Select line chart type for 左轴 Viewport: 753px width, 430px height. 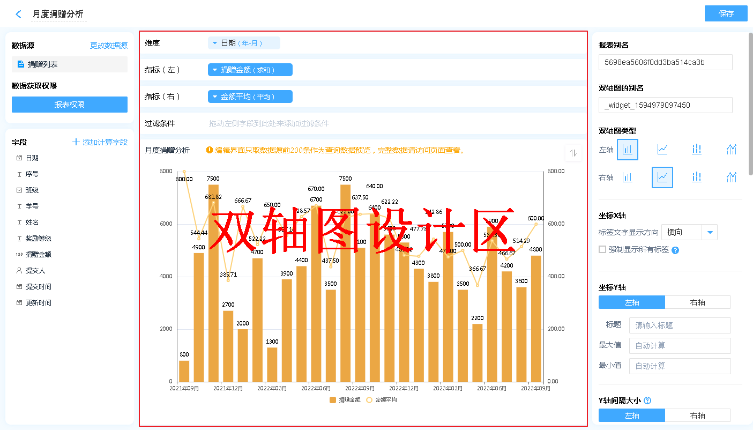point(662,150)
